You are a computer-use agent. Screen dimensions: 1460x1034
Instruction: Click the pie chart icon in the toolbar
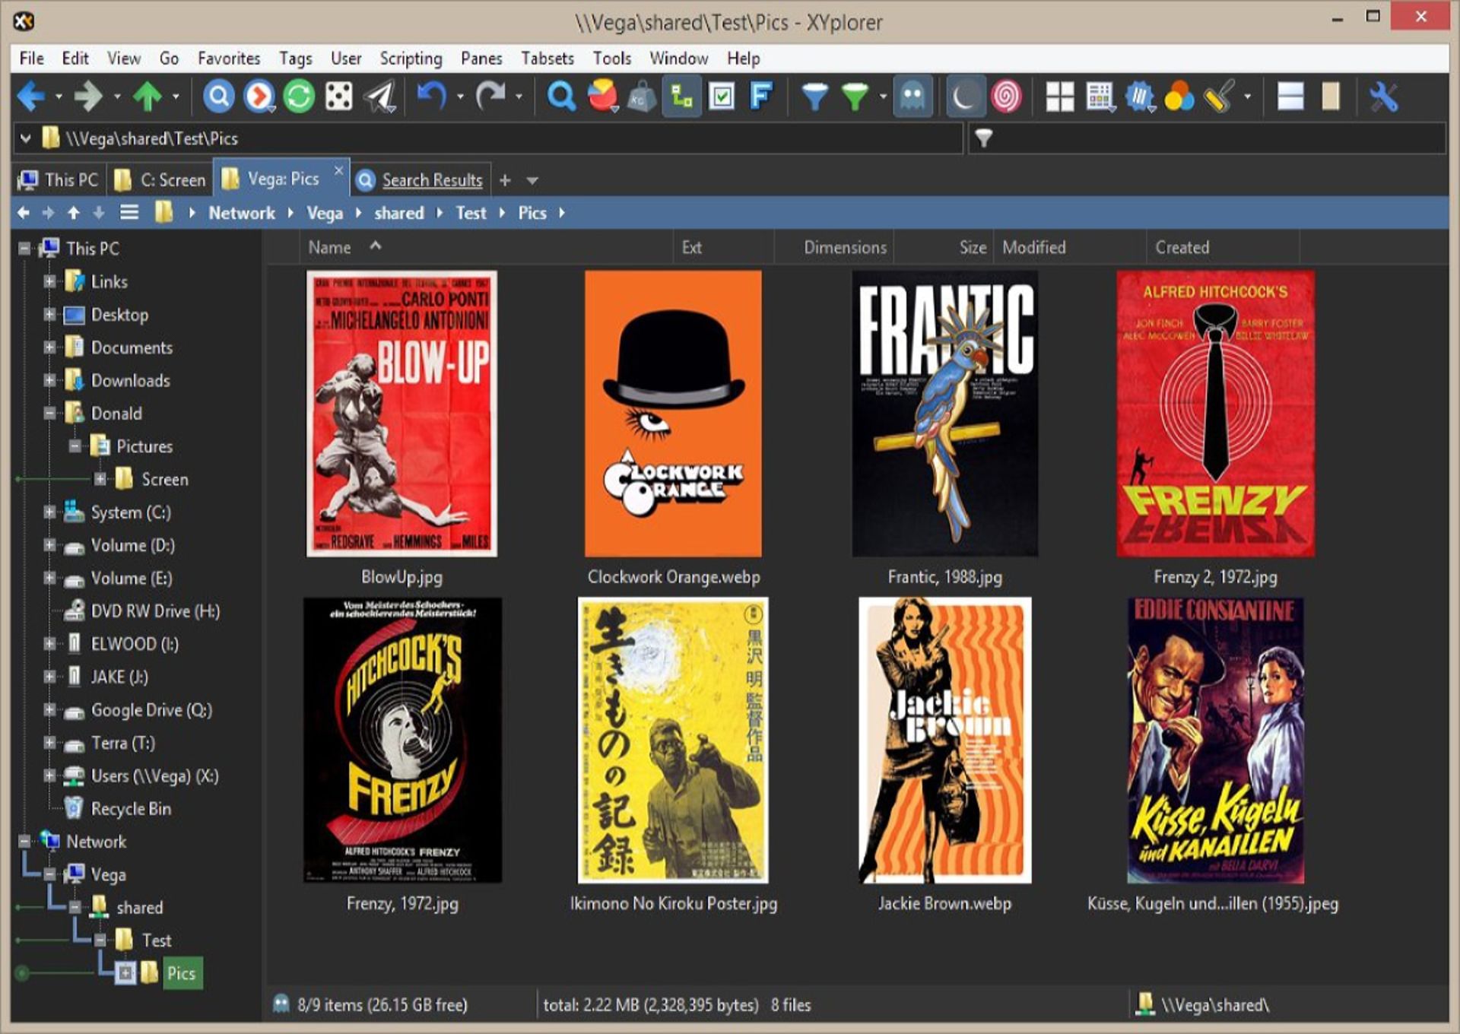click(x=602, y=97)
